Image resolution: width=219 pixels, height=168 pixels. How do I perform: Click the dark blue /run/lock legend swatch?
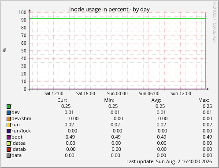(8, 131)
